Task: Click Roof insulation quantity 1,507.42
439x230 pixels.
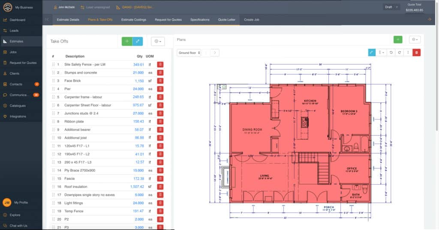Action: 137,187
